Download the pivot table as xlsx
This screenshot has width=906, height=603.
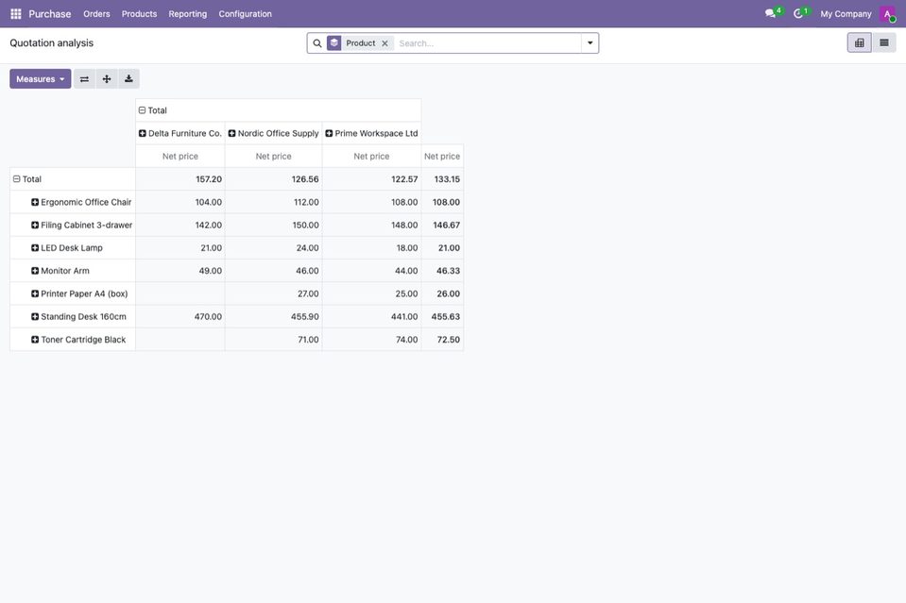128,79
